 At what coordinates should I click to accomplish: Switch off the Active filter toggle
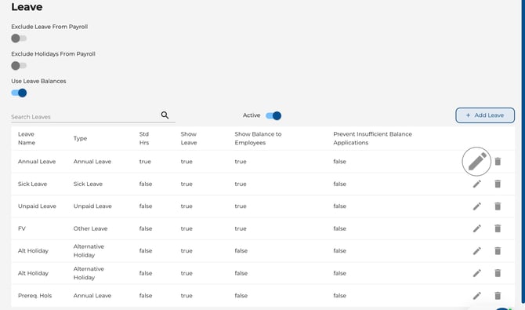(x=273, y=115)
